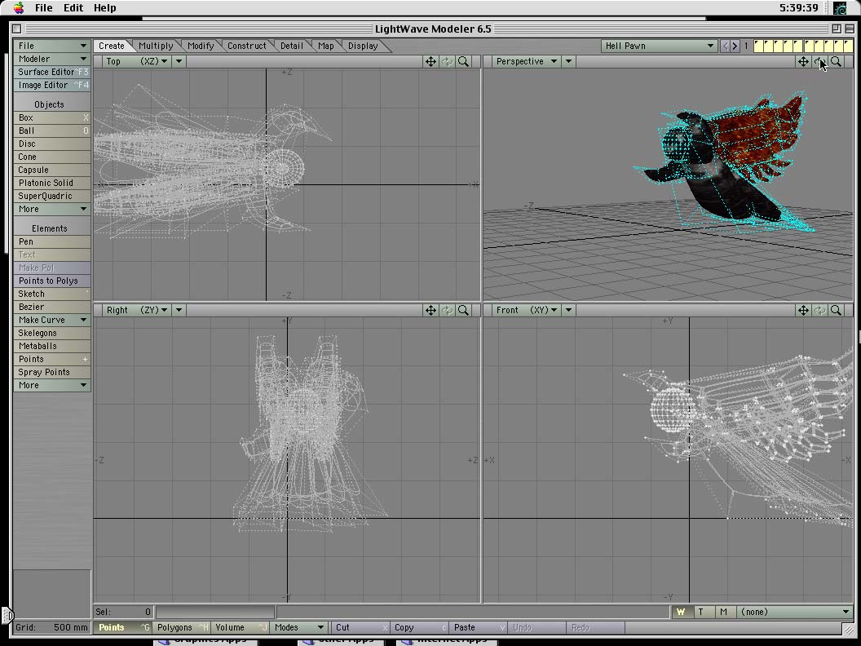Click the zoom magnifier in Front viewport

click(x=836, y=310)
